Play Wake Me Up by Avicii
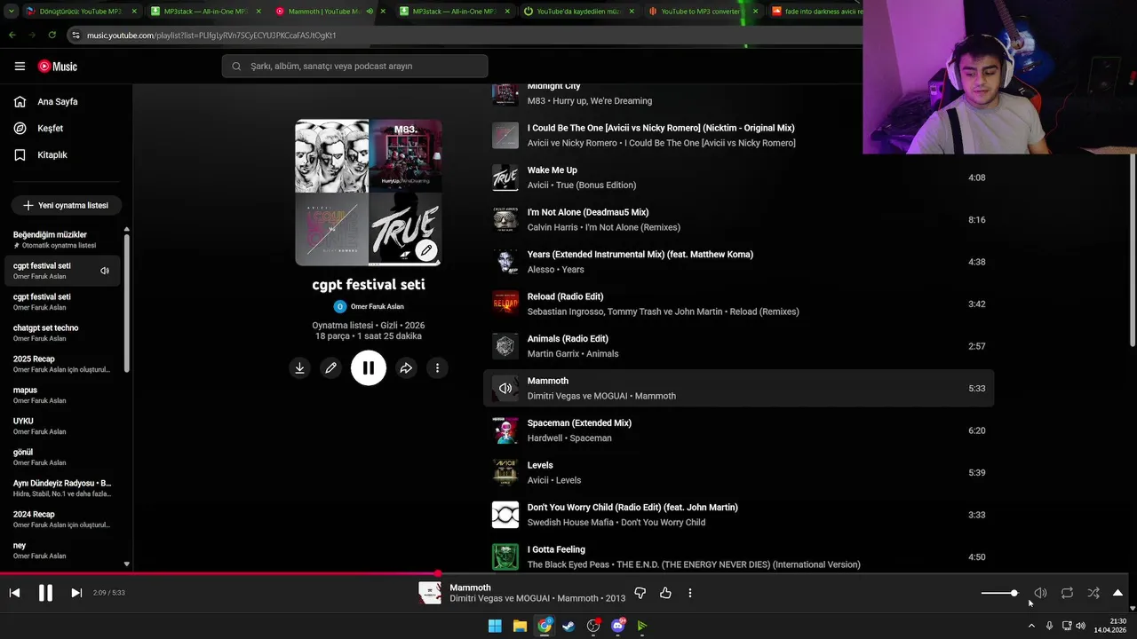Viewport: 1137px width, 639px height. coord(553,170)
